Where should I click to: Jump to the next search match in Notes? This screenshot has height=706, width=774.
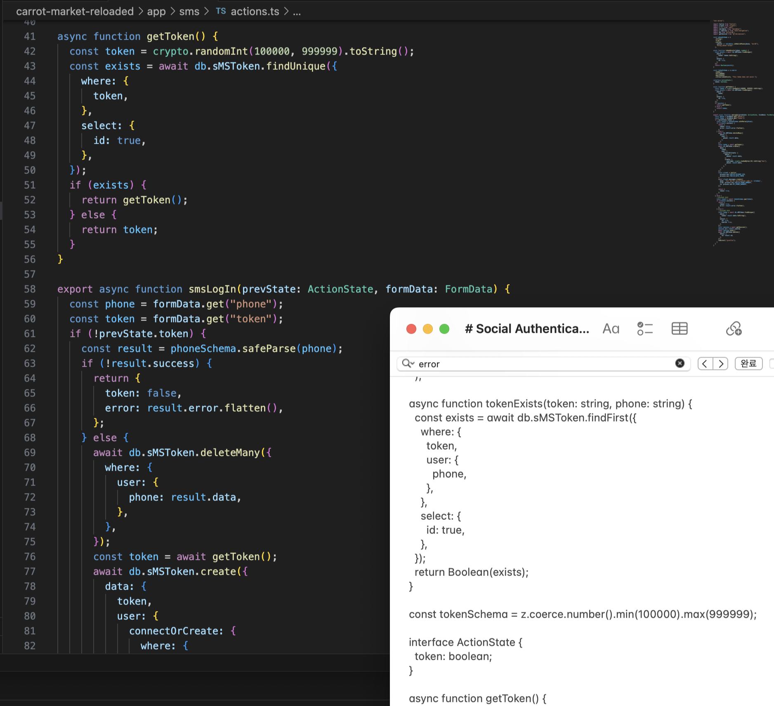[x=721, y=363]
